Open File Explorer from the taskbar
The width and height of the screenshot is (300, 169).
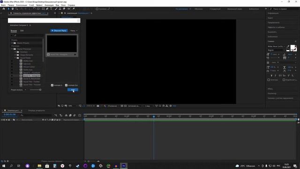(x=39, y=166)
